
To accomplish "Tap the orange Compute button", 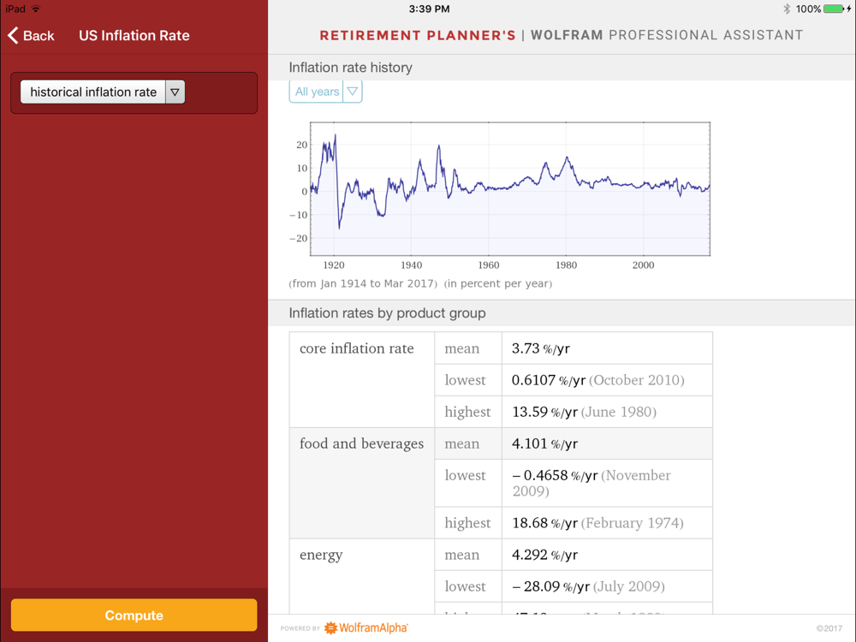I will 134,615.
